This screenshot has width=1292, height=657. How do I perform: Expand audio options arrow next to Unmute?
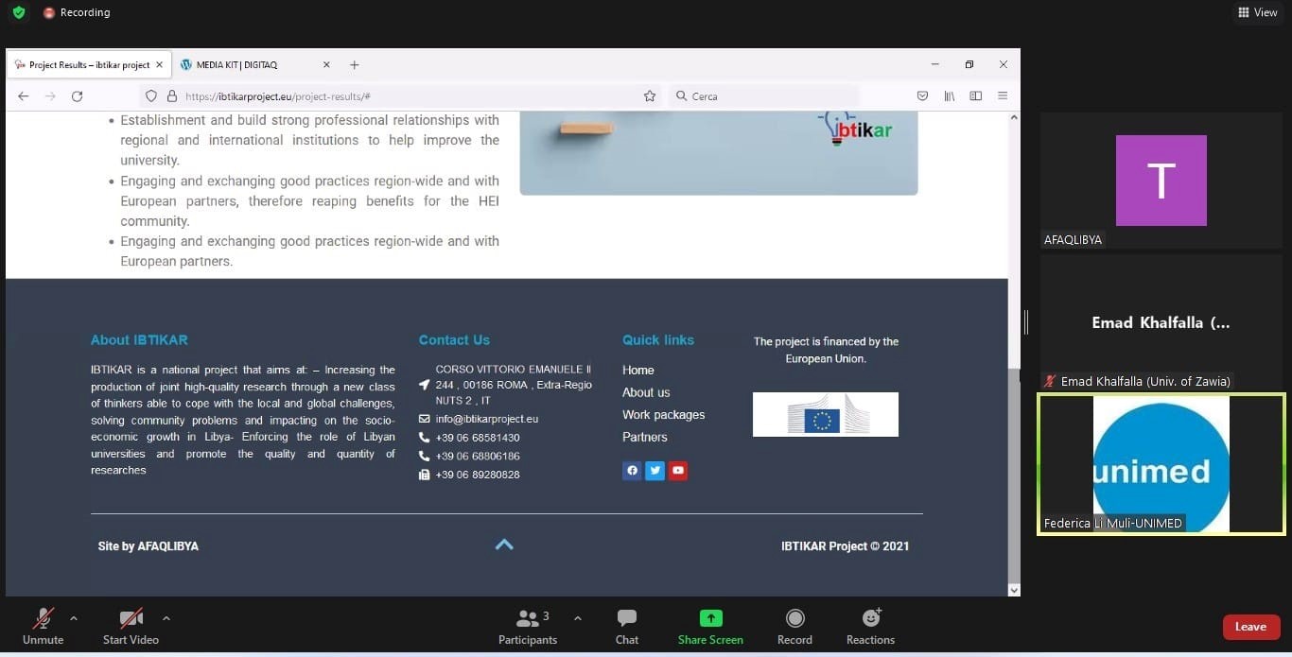point(74,618)
